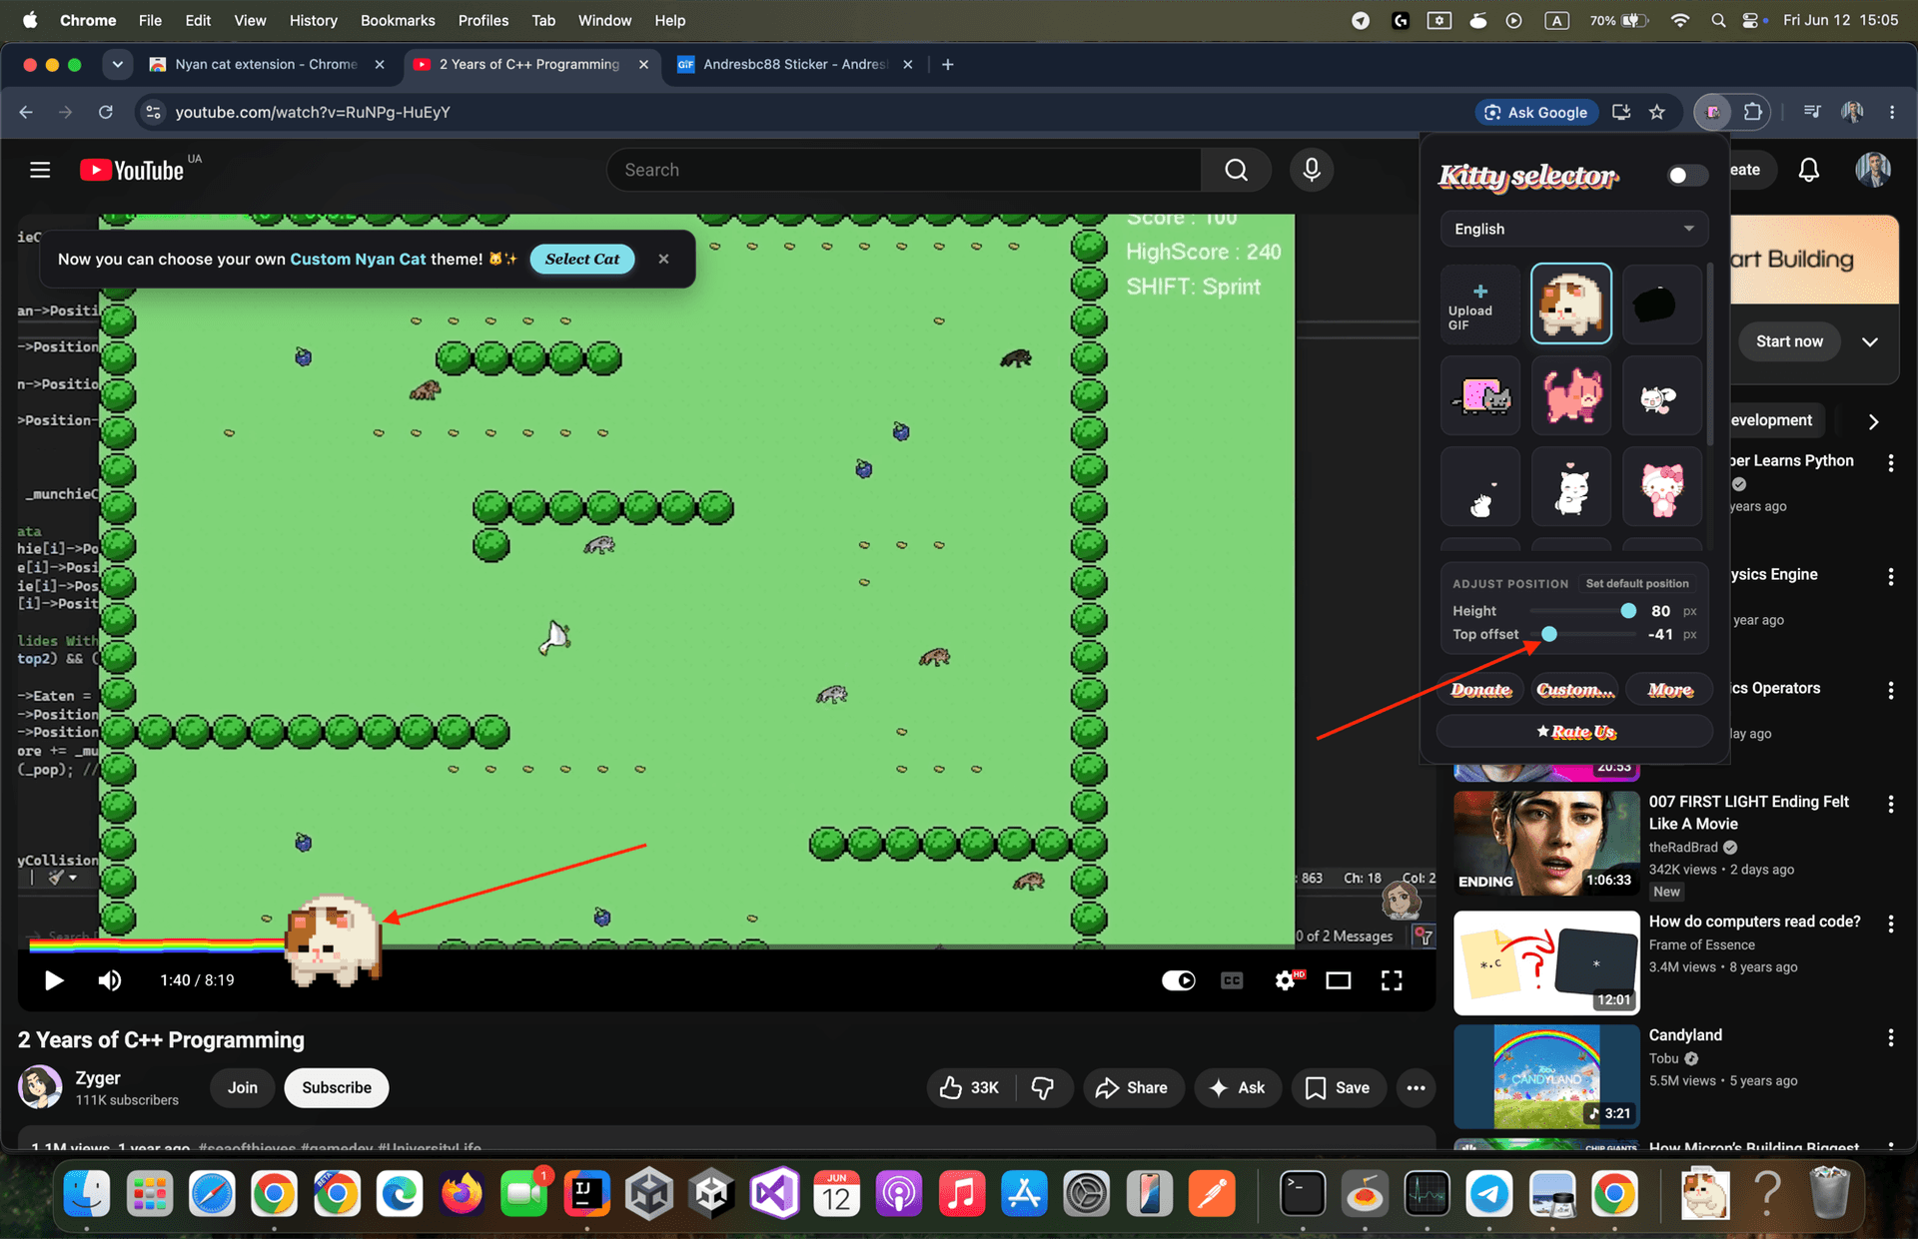Subscribe to Zyger channel
1918x1239 pixels.
(x=337, y=1087)
